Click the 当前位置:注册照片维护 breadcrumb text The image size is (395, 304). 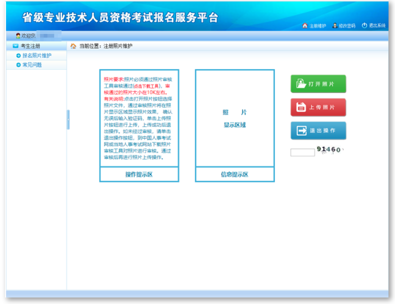click(x=106, y=46)
